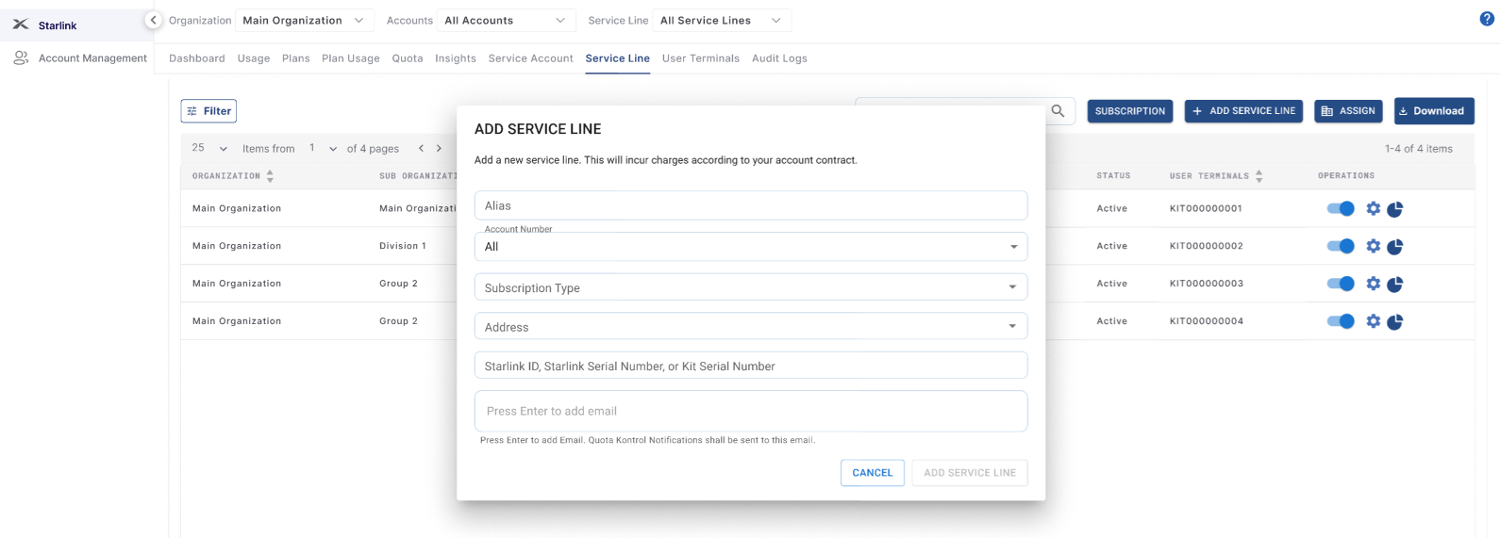The image size is (1500, 538).
Task: Click the Alias input field
Action: tap(750, 205)
